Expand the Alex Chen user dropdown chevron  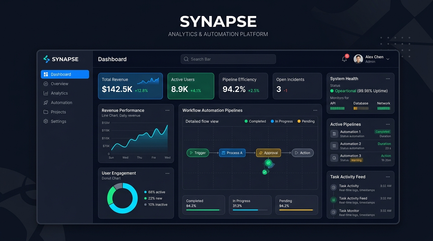pyautogui.click(x=388, y=59)
